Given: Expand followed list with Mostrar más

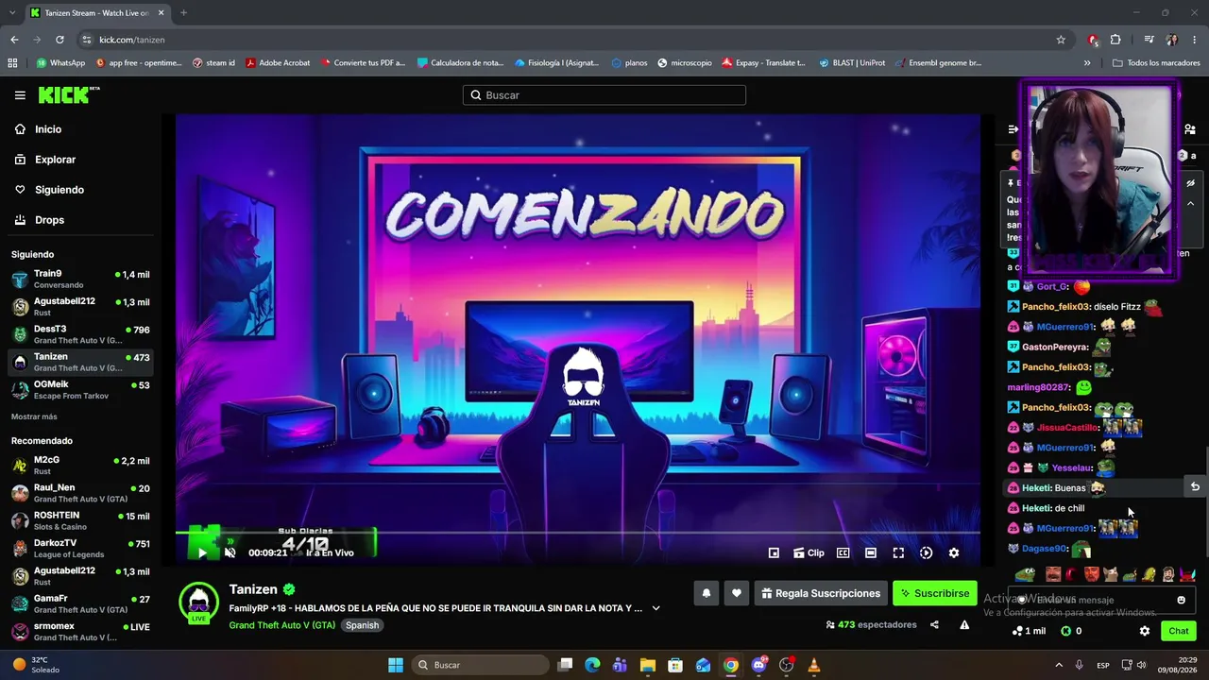Looking at the screenshot, I should click(x=34, y=416).
